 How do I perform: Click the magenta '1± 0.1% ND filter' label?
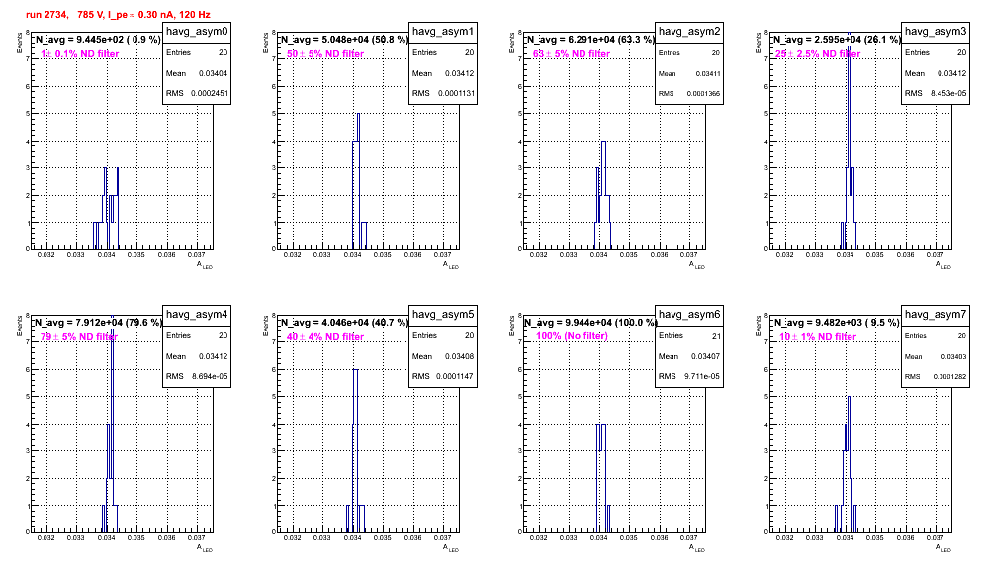80,54
